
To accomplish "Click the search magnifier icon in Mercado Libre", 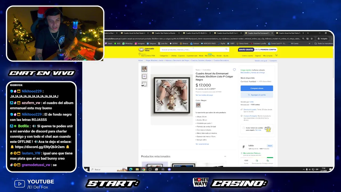I will click(x=226, y=49).
